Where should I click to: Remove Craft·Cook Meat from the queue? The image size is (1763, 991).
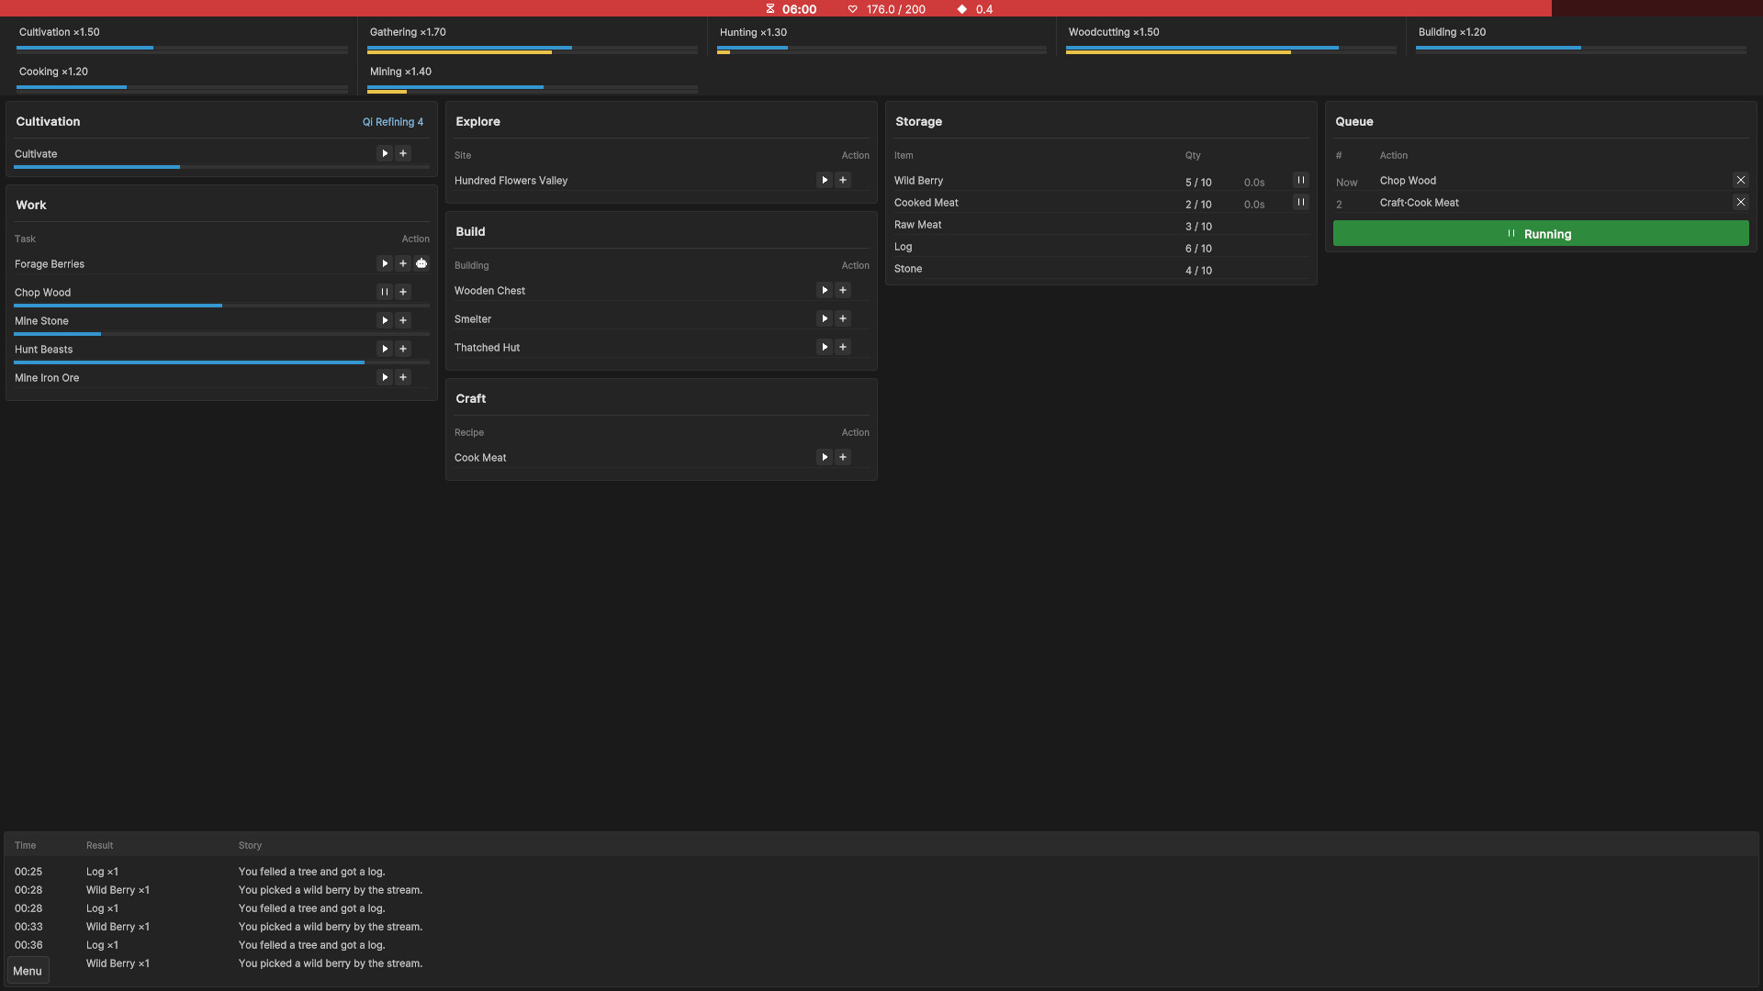pyautogui.click(x=1741, y=202)
